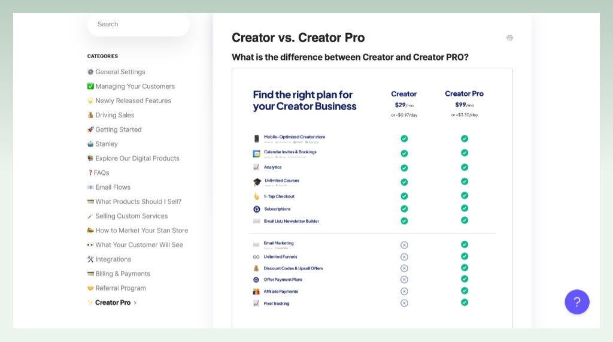Click the money bag icon for Driving Sales
This screenshot has width=613, height=342.
[90, 115]
